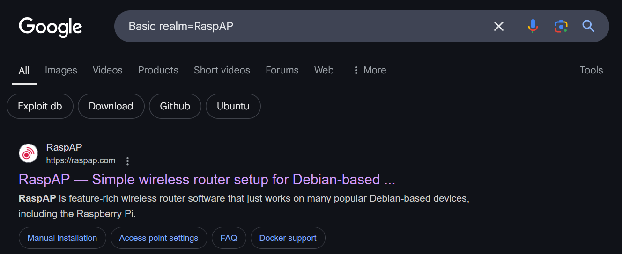The image size is (622, 254).
Task: Open Google Lens image search
Action: (561, 26)
